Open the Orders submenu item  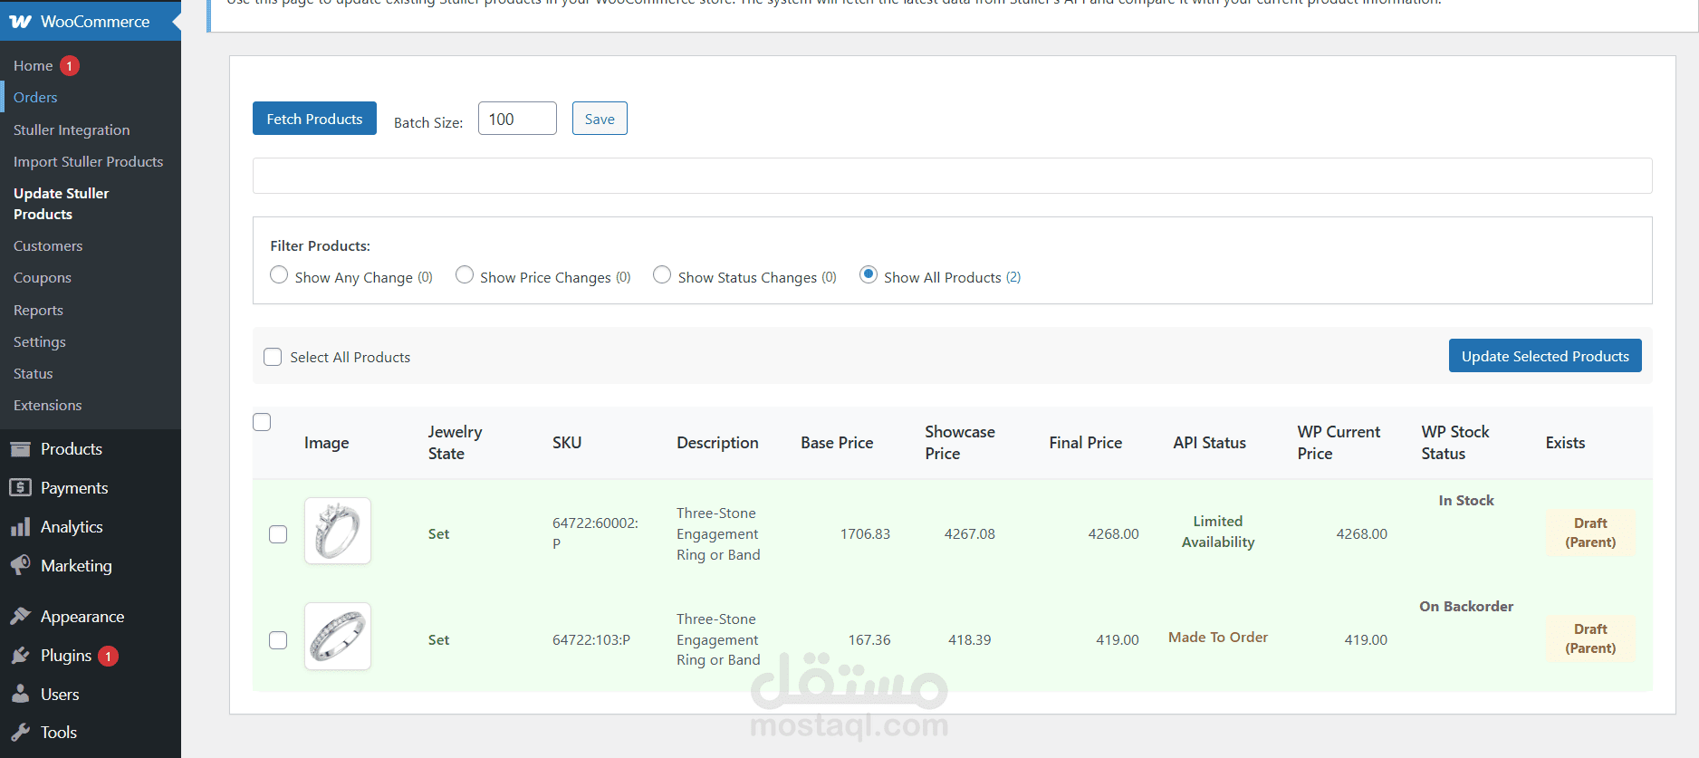pos(35,97)
